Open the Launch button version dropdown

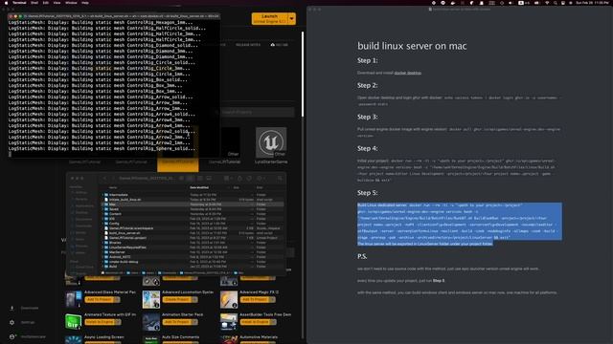point(291,19)
